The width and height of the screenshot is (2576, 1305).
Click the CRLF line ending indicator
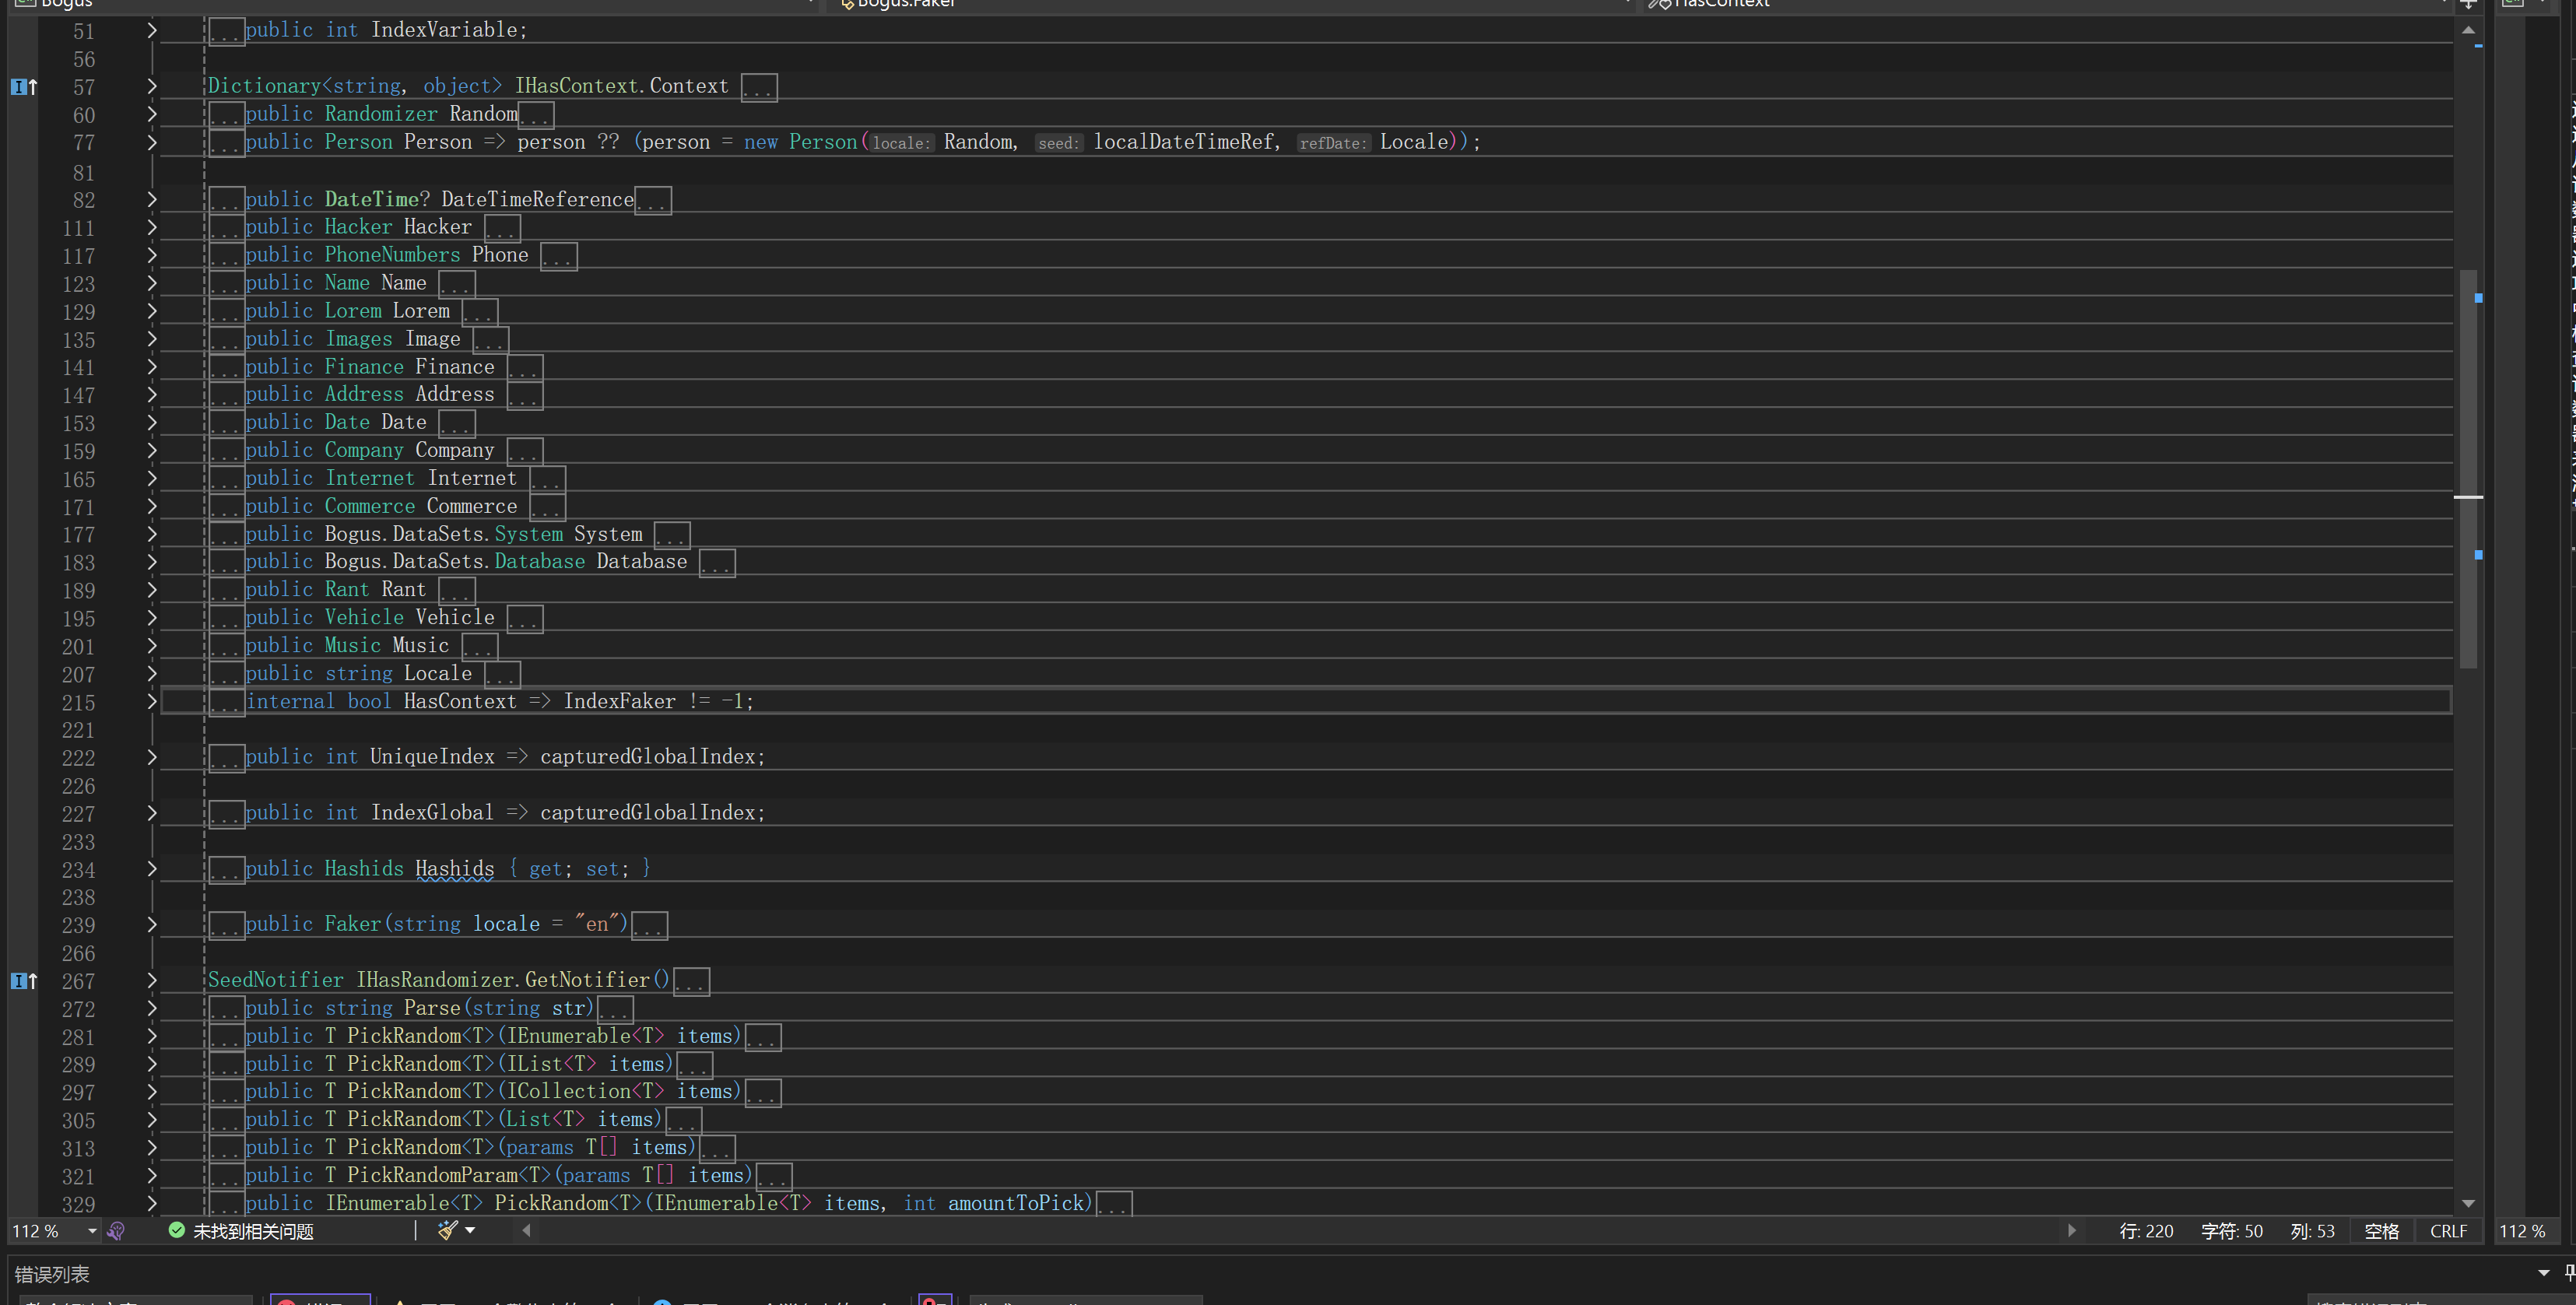(x=2449, y=1231)
